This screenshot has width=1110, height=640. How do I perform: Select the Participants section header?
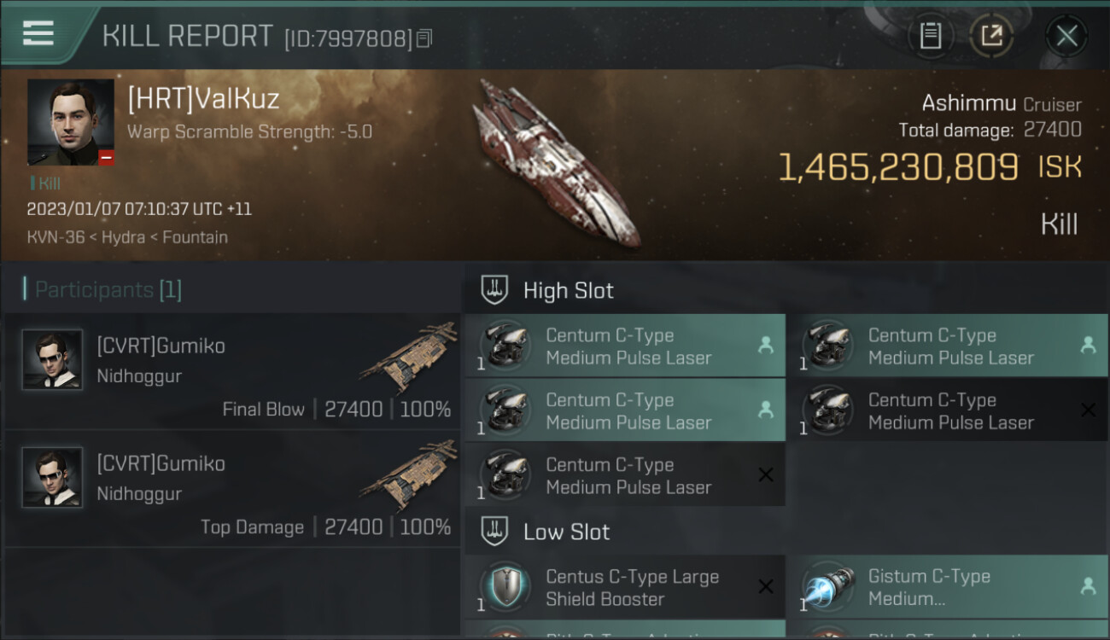[107, 290]
